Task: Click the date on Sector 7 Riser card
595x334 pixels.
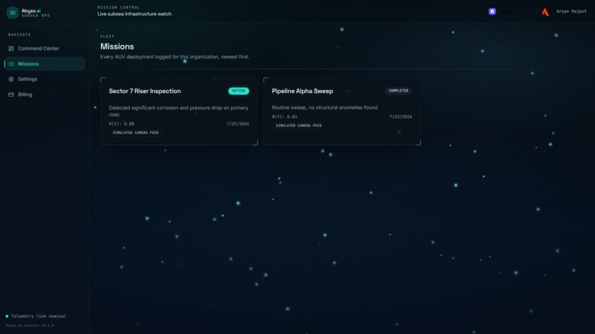Action: (x=238, y=124)
